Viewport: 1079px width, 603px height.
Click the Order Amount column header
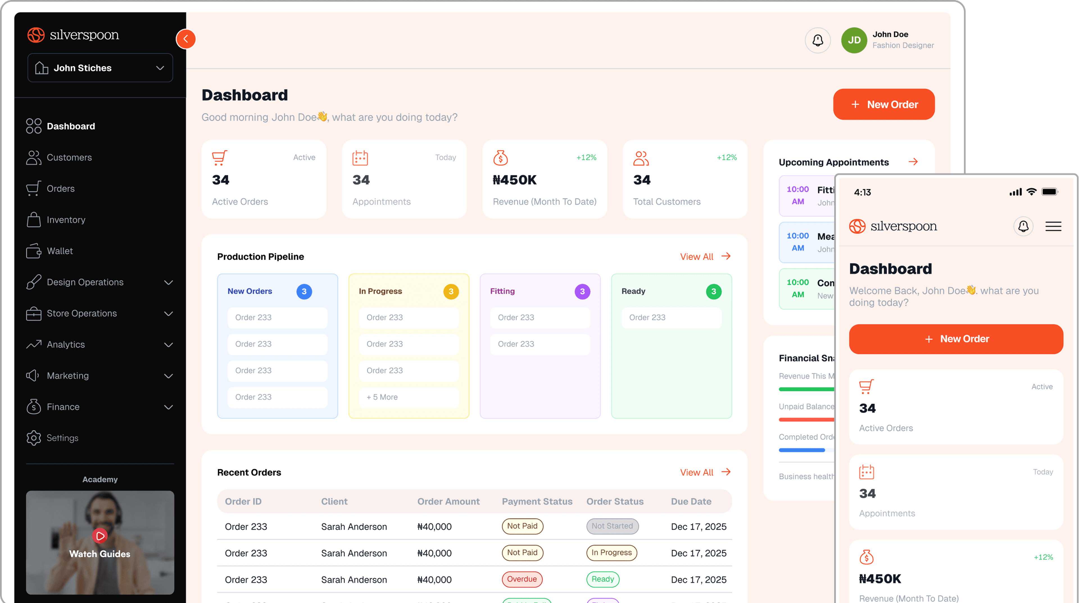point(448,501)
